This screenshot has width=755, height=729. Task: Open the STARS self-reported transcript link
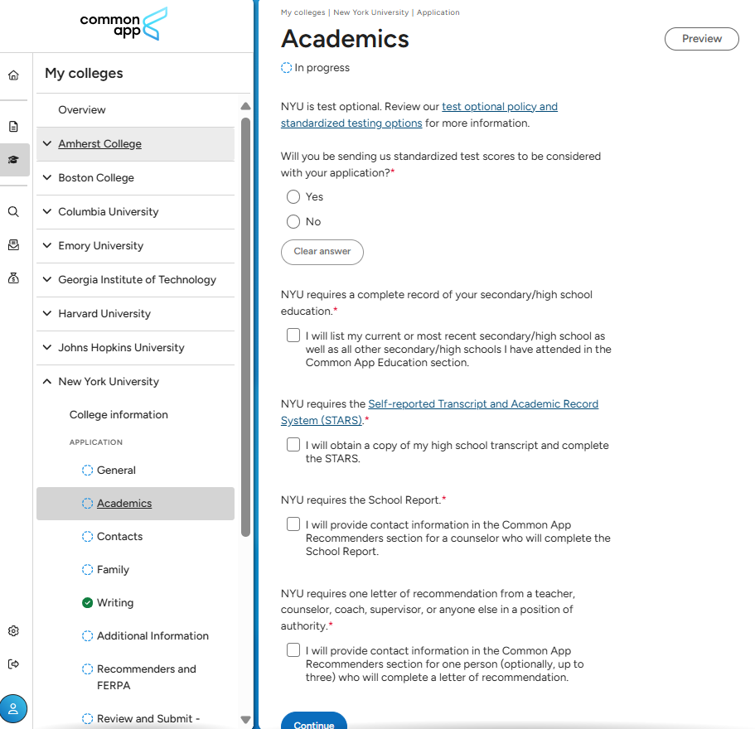coord(483,404)
